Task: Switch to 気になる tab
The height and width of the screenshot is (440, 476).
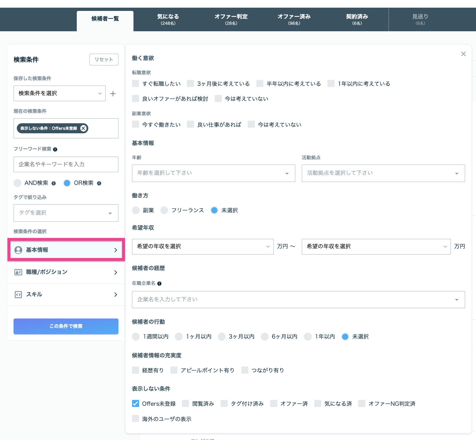Action: 168,19
